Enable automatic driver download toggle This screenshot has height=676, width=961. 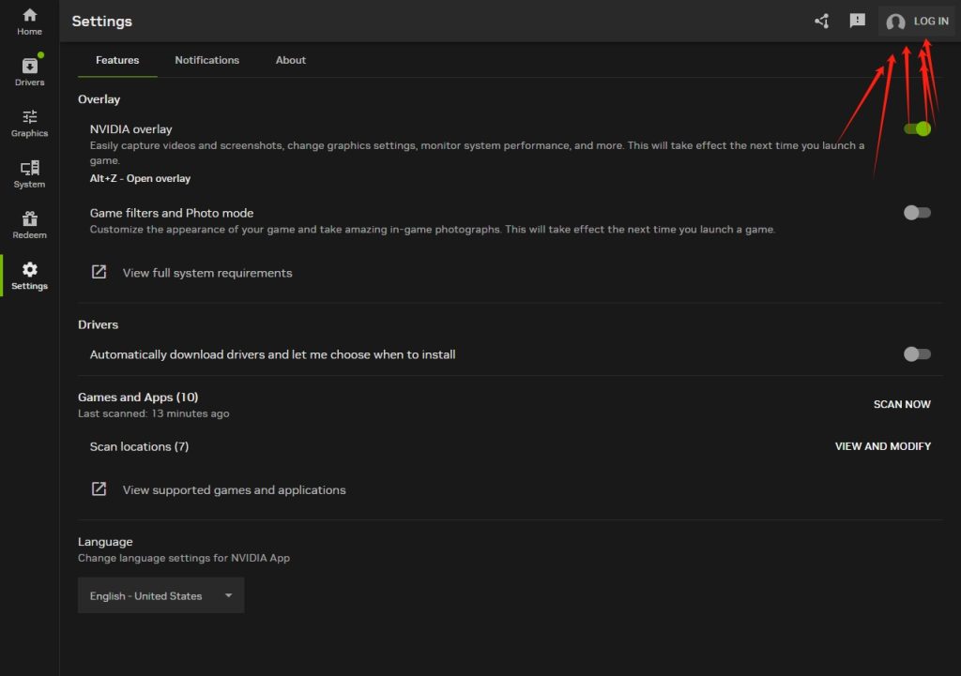(x=917, y=353)
